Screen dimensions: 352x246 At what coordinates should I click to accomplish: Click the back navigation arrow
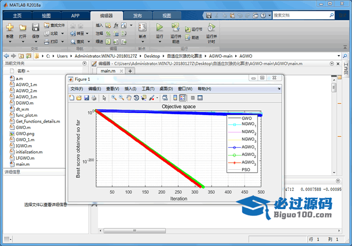[6, 56]
